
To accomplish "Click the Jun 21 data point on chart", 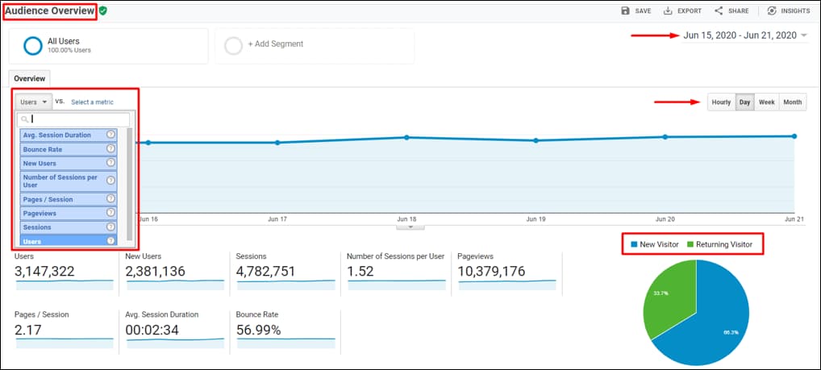I will coord(794,136).
